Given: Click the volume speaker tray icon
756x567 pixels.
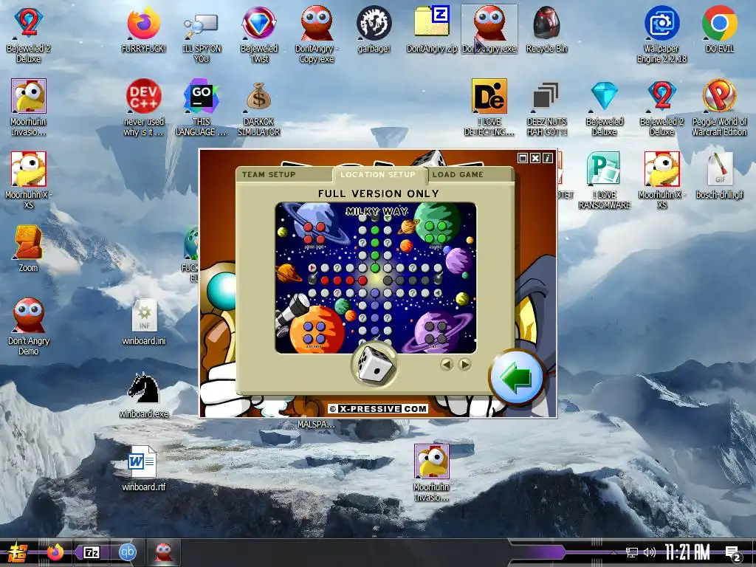Looking at the screenshot, I should 650,552.
